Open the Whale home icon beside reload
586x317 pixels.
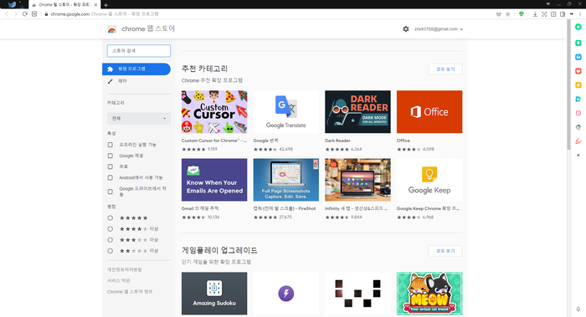click(x=34, y=14)
